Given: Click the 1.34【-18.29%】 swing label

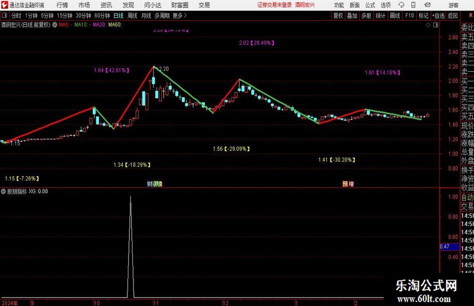Looking at the screenshot, I should pyautogui.click(x=132, y=165).
